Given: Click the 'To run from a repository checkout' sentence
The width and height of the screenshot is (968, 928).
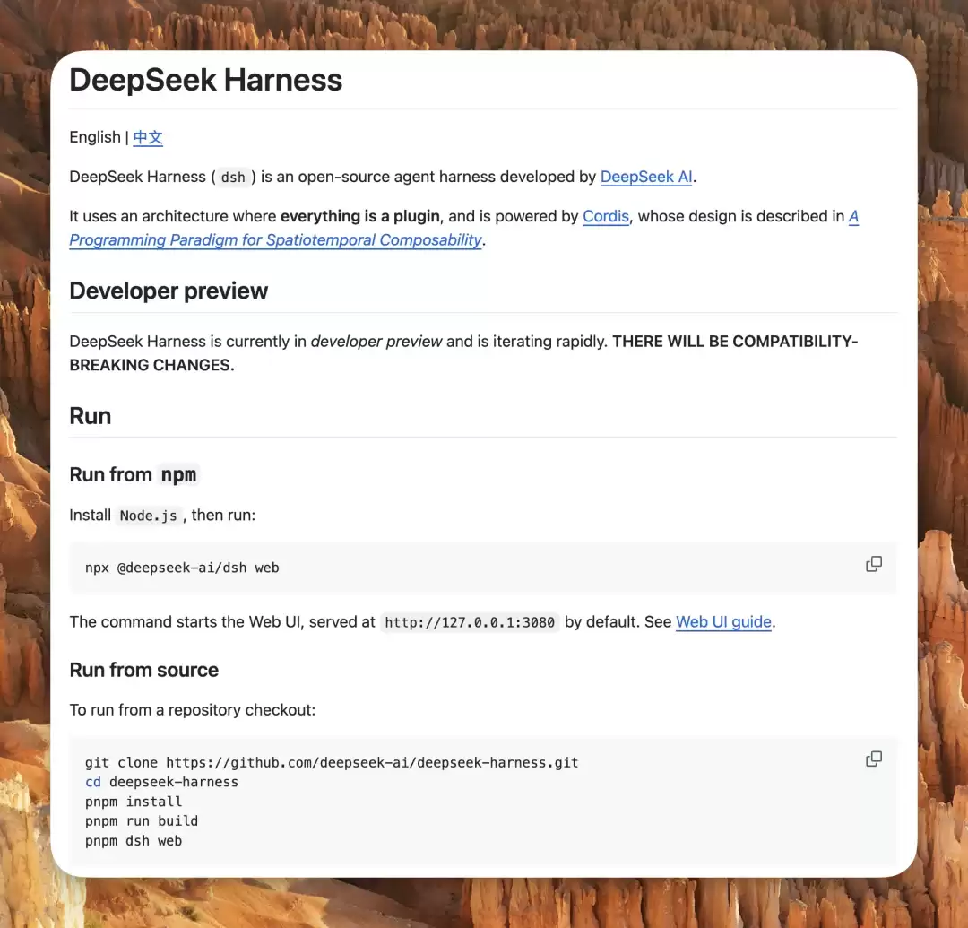Looking at the screenshot, I should [x=193, y=710].
